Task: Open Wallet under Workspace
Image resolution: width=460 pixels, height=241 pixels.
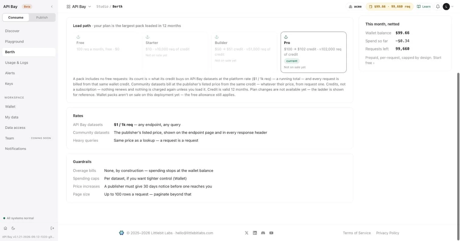Action: point(29,107)
